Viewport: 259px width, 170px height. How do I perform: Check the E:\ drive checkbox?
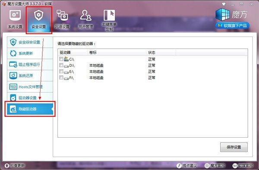(x=61, y=71)
